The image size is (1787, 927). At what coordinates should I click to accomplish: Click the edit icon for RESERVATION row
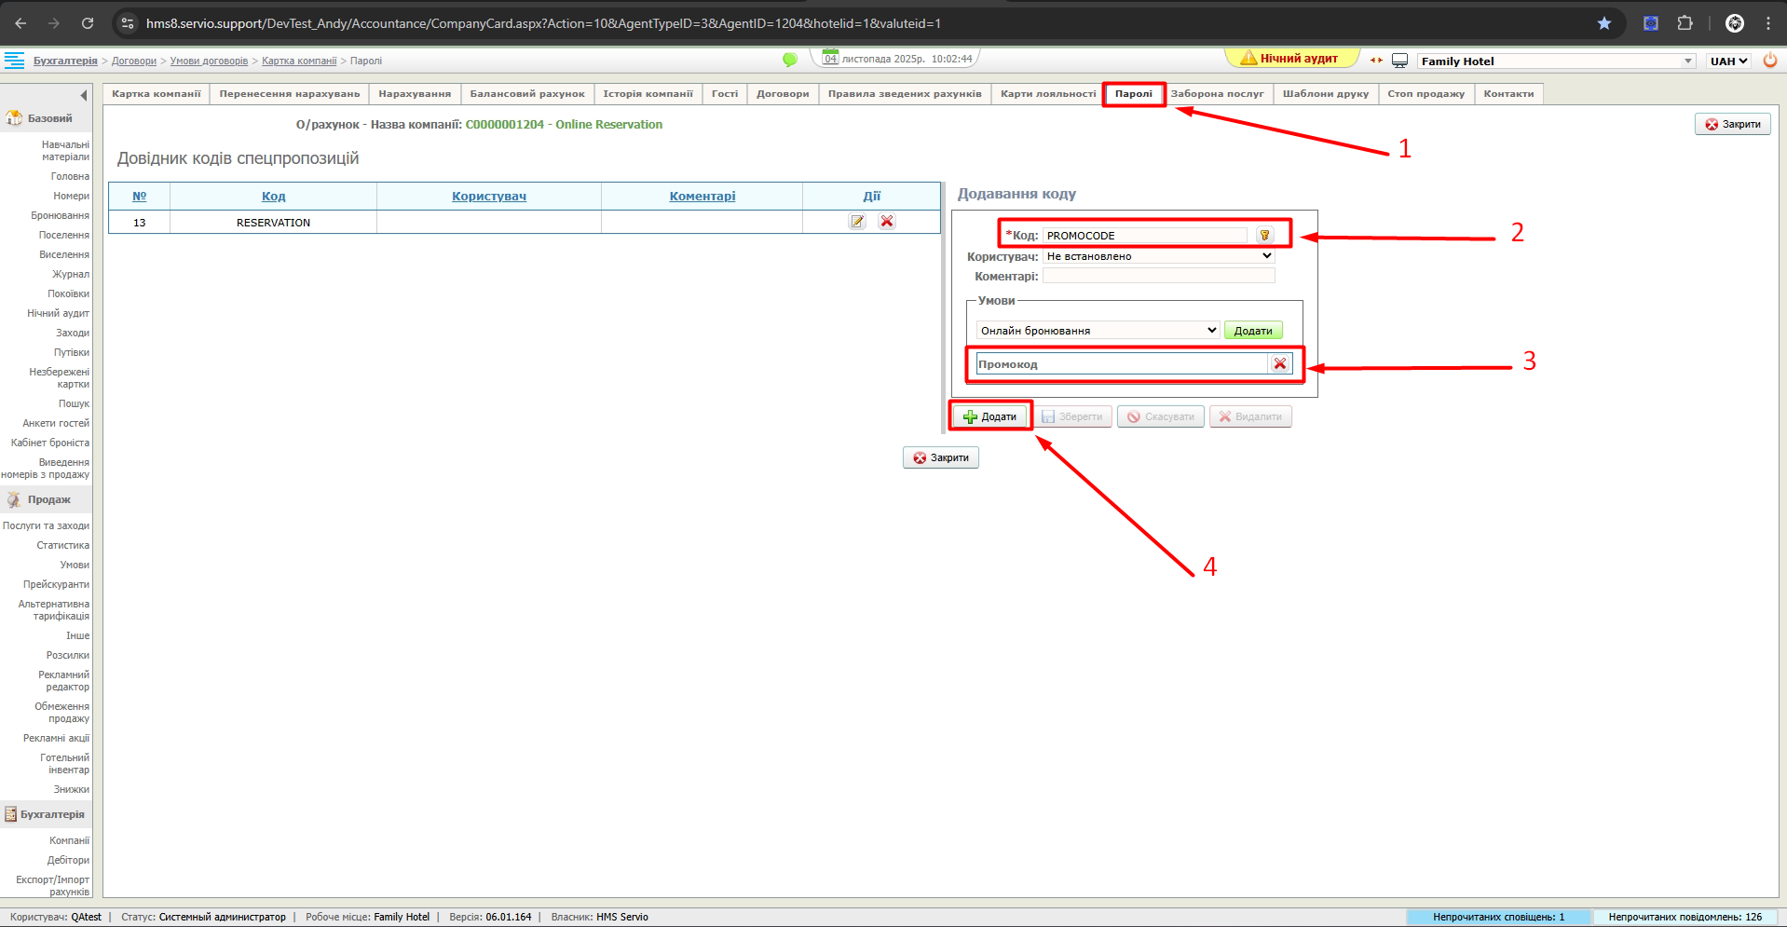click(x=857, y=222)
